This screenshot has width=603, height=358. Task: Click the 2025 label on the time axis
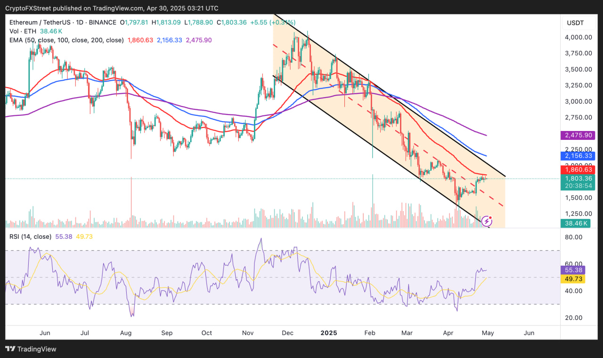tap(328, 333)
